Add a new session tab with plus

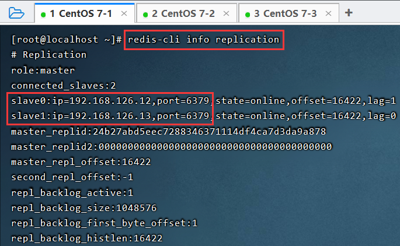[x=349, y=12]
